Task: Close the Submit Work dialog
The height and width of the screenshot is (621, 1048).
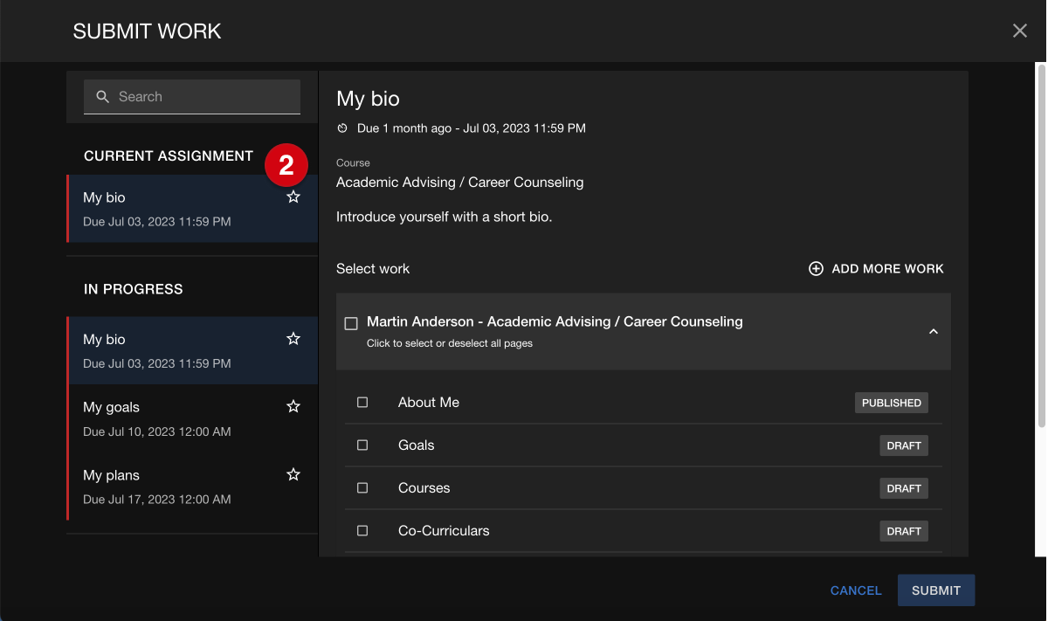Action: (x=1019, y=31)
